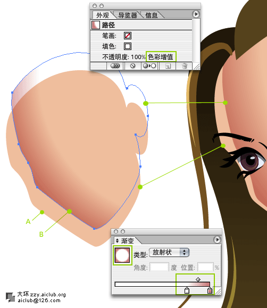Click the Gradient panel zoom button
This screenshot has height=308, width=267.
(x=123, y=231)
